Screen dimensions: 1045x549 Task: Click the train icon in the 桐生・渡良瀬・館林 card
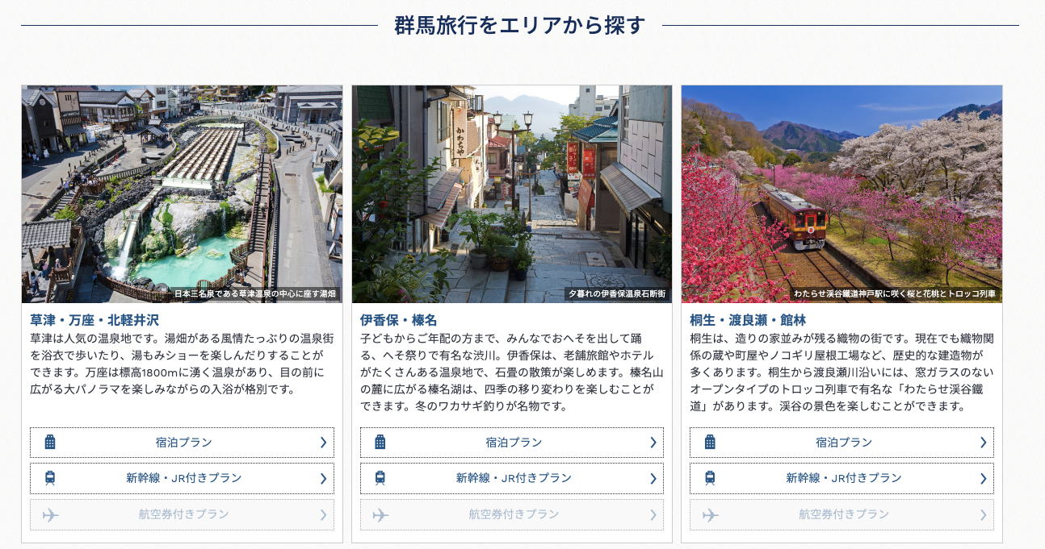710,478
